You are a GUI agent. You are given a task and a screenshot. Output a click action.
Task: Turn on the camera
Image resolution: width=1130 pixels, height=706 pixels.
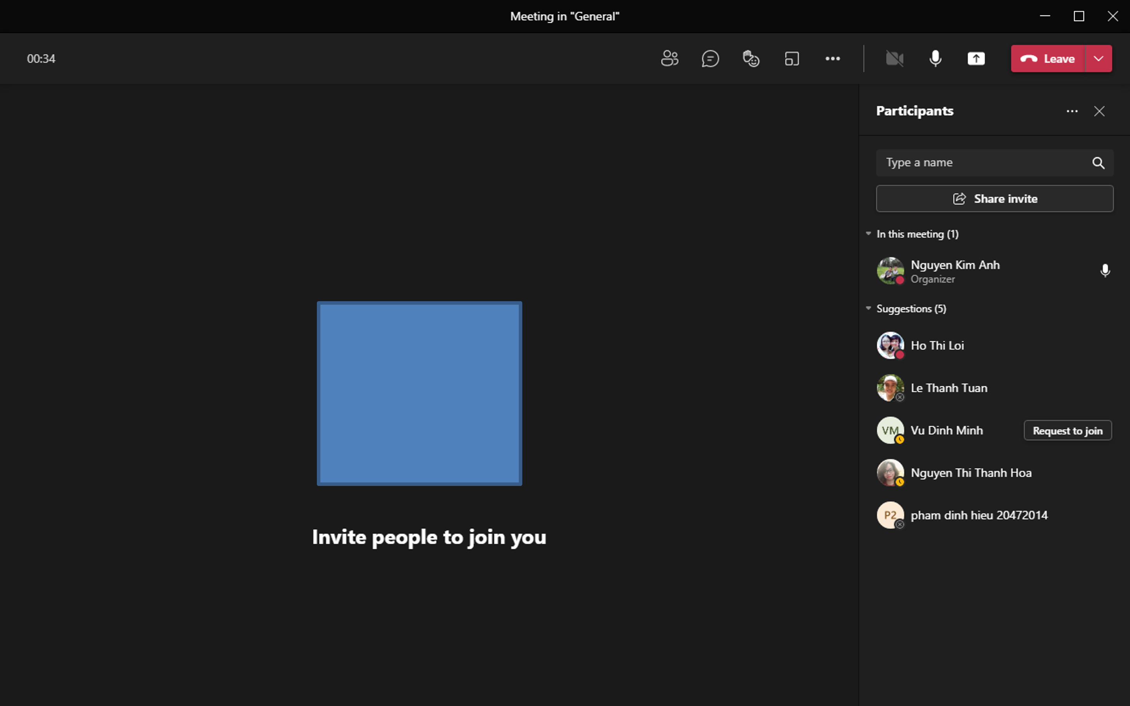(895, 58)
